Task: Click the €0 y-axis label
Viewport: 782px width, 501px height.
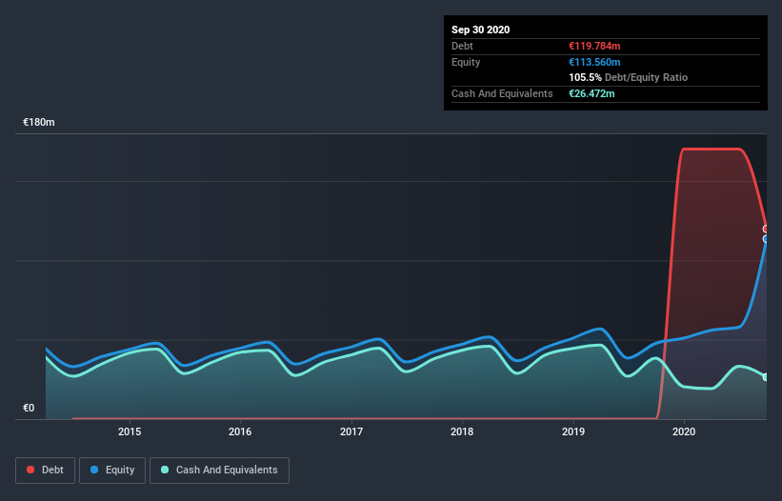Action: 29,408
